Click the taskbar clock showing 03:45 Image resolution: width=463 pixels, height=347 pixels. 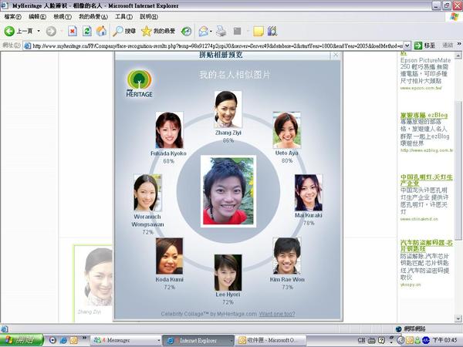pyautogui.click(x=445, y=340)
